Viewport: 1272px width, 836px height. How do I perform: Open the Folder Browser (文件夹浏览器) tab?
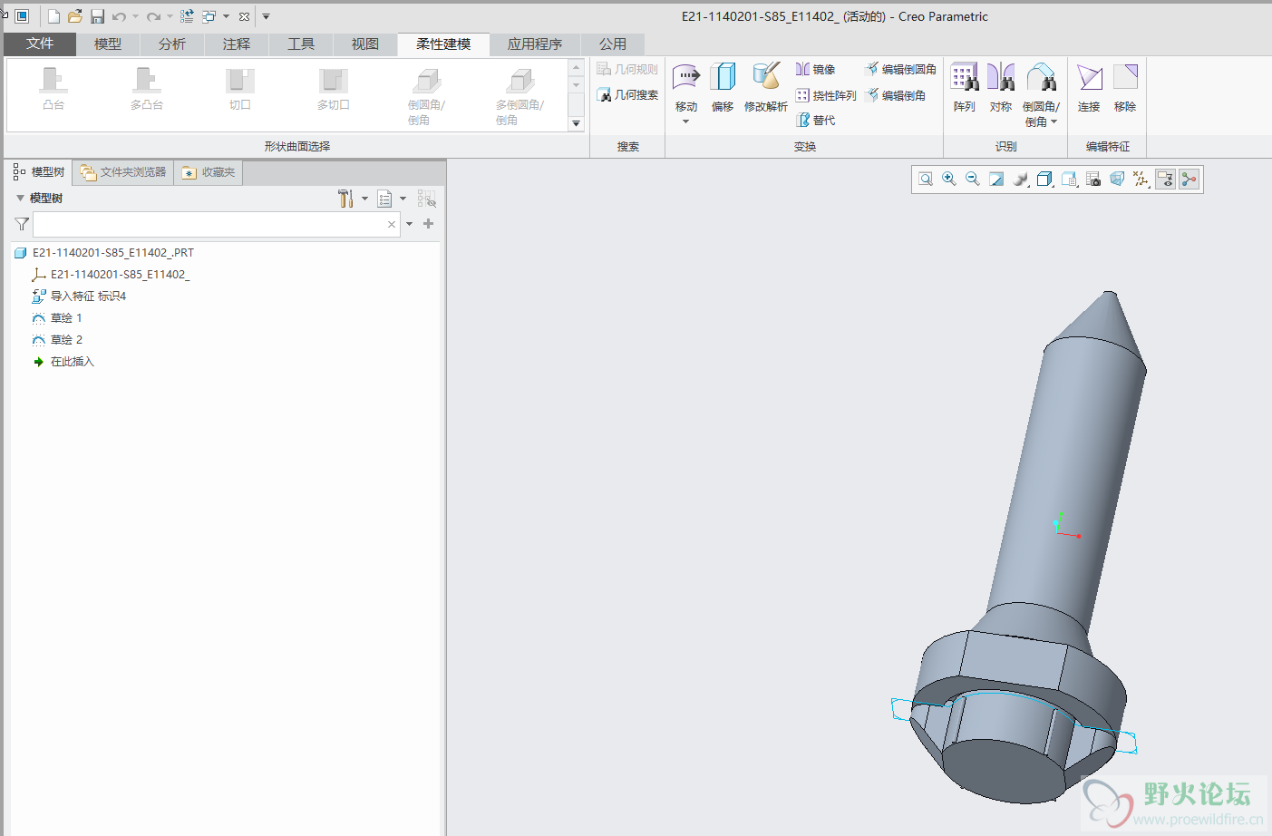coord(123,172)
